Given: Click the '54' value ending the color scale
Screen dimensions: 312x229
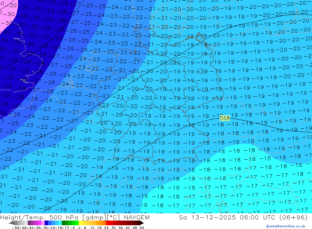Looking at the screenshot, I should click(x=142, y=228).
